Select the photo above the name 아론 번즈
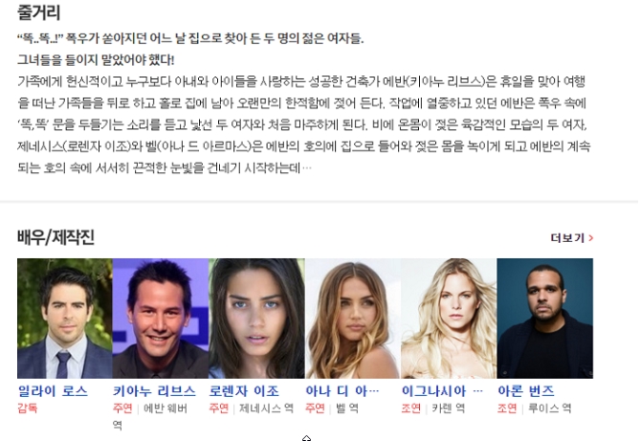Screen dimensions: 640x441 pos(545,319)
